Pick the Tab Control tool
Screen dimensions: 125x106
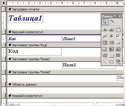pyautogui.click(x=112, y=56)
